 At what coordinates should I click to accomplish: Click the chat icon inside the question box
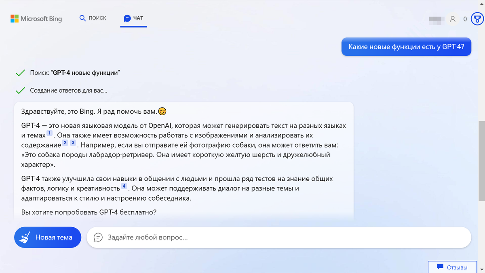pyautogui.click(x=98, y=237)
